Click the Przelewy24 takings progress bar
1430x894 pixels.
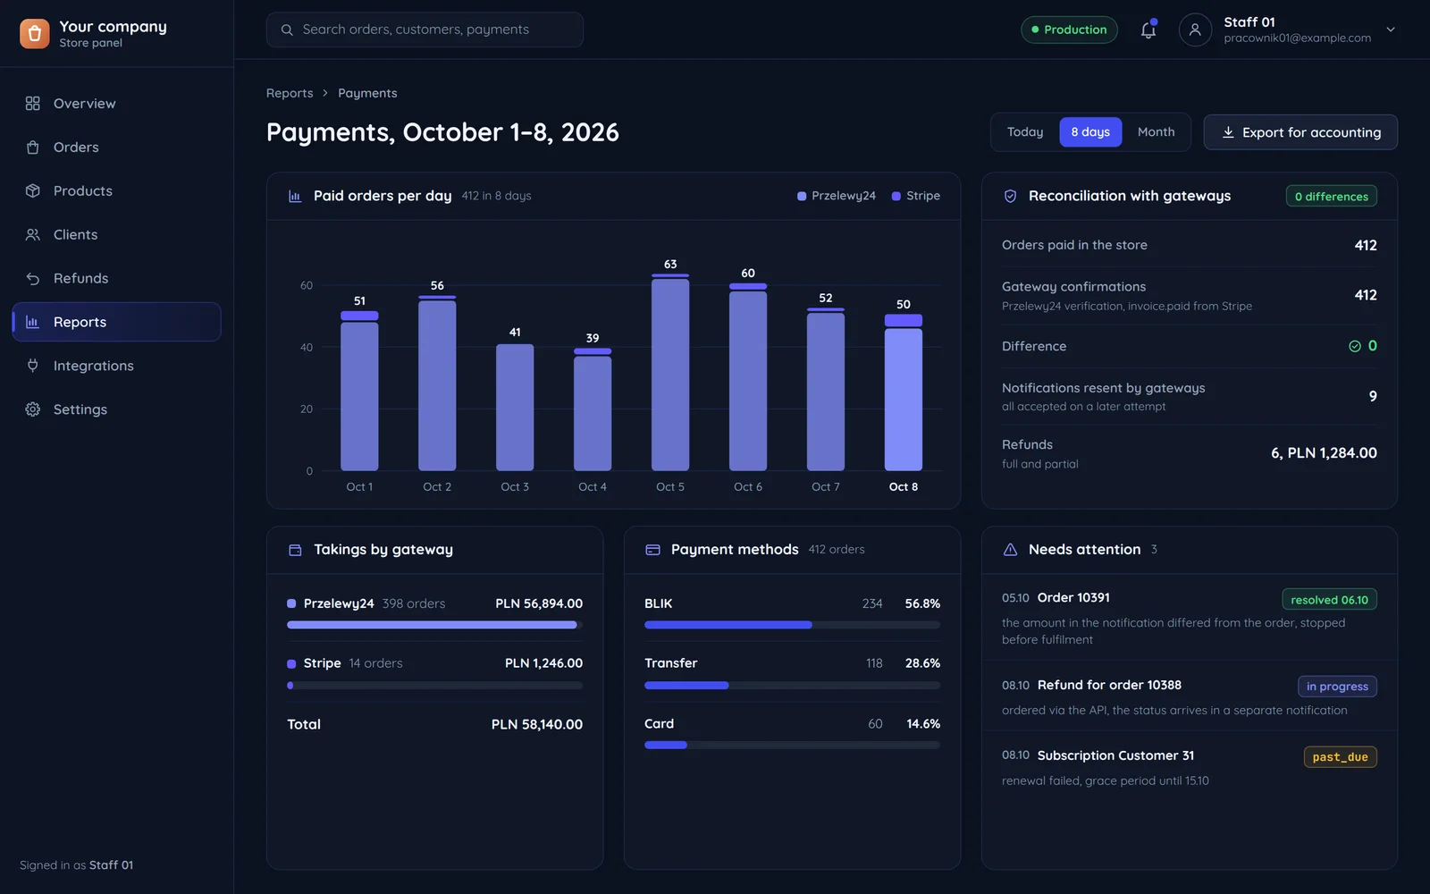[434, 625]
